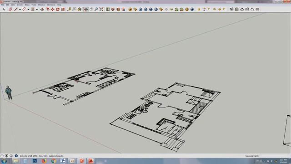
Task: Click the taskbar clock
Action: (x=283, y=161)
